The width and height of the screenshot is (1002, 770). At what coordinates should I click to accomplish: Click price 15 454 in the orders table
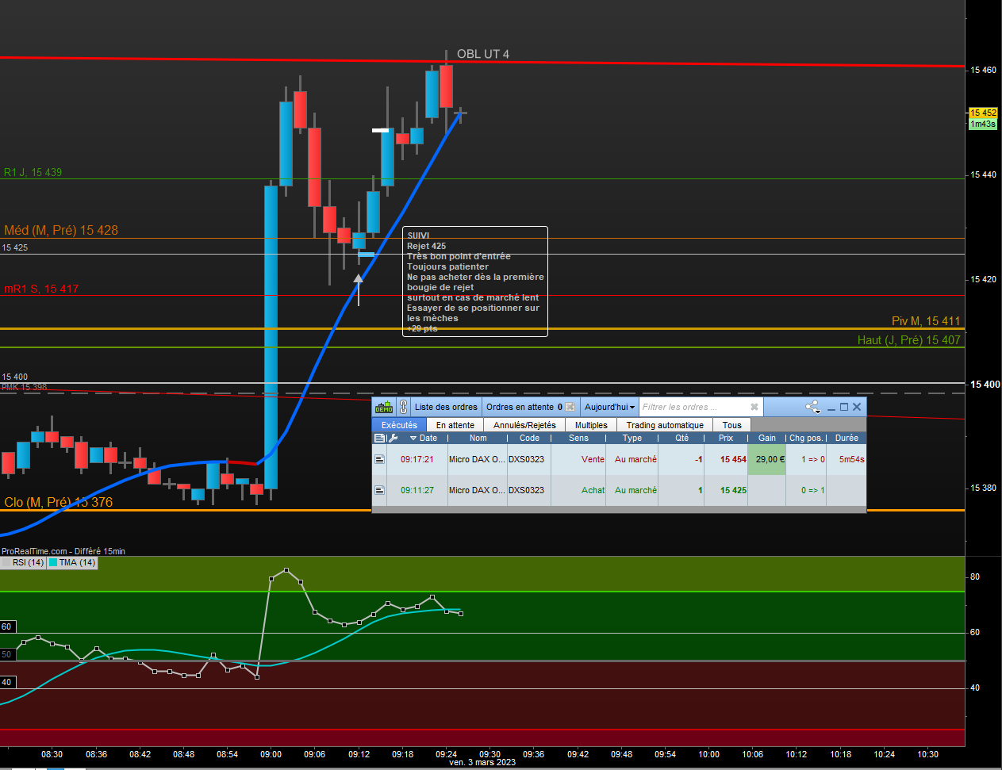[x=733, y=459]
